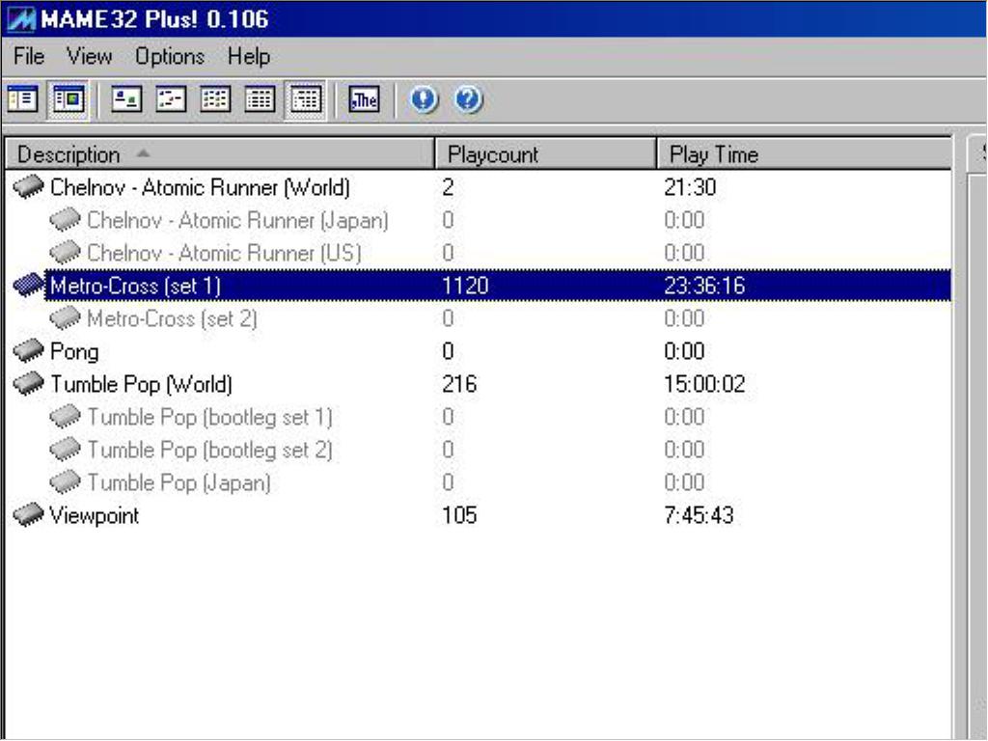Select Tumble Pop (World) game entry

(x=141, y=384)
